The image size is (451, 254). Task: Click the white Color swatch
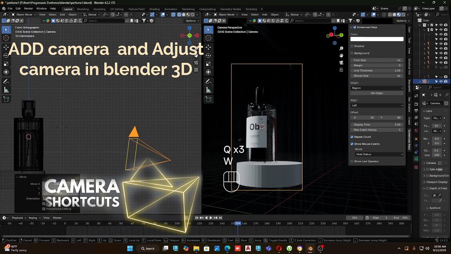[377, 39]
